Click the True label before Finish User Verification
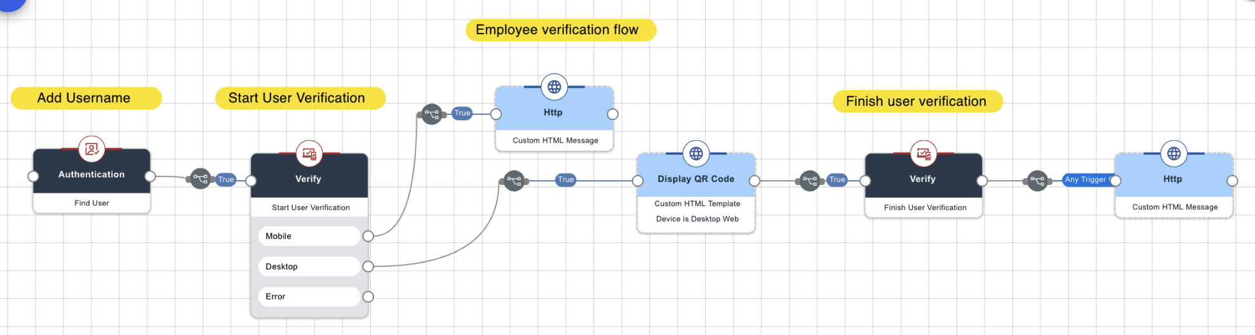The width and height of the screenshot is (1255, 335). coord(837,180)
